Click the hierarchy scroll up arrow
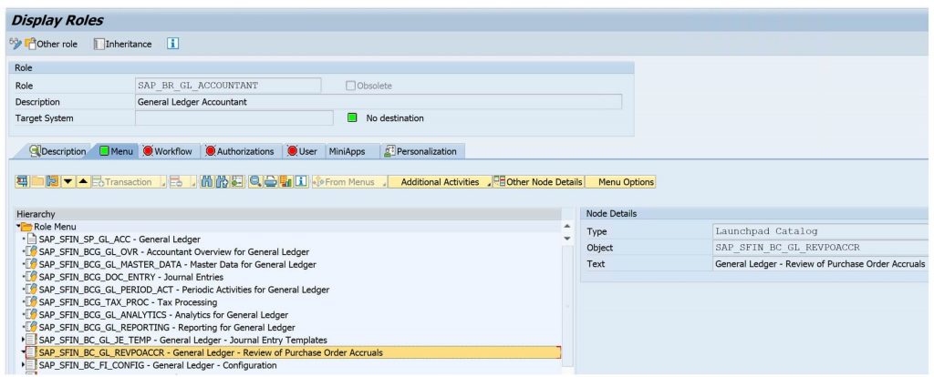The height and width of the screenshot is (377, 934). coord(567,226)
